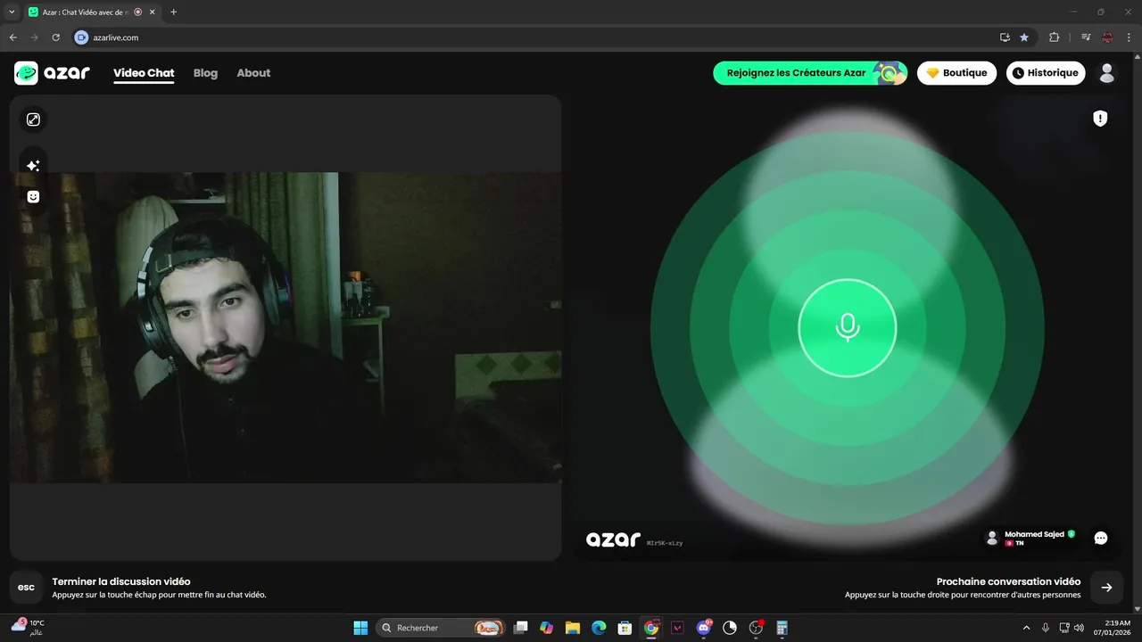1142x642 pixels.
Task: Open the Video Chat tab
Action: pos(144,73)
